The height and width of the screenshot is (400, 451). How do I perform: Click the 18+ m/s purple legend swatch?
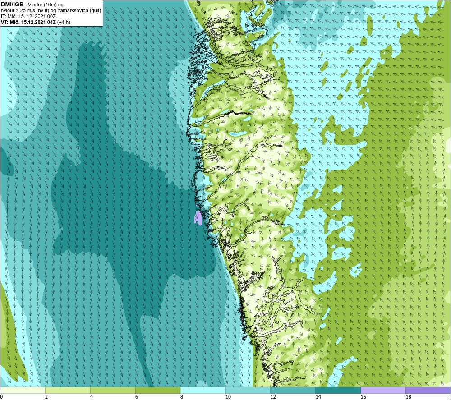pos(428,391)
